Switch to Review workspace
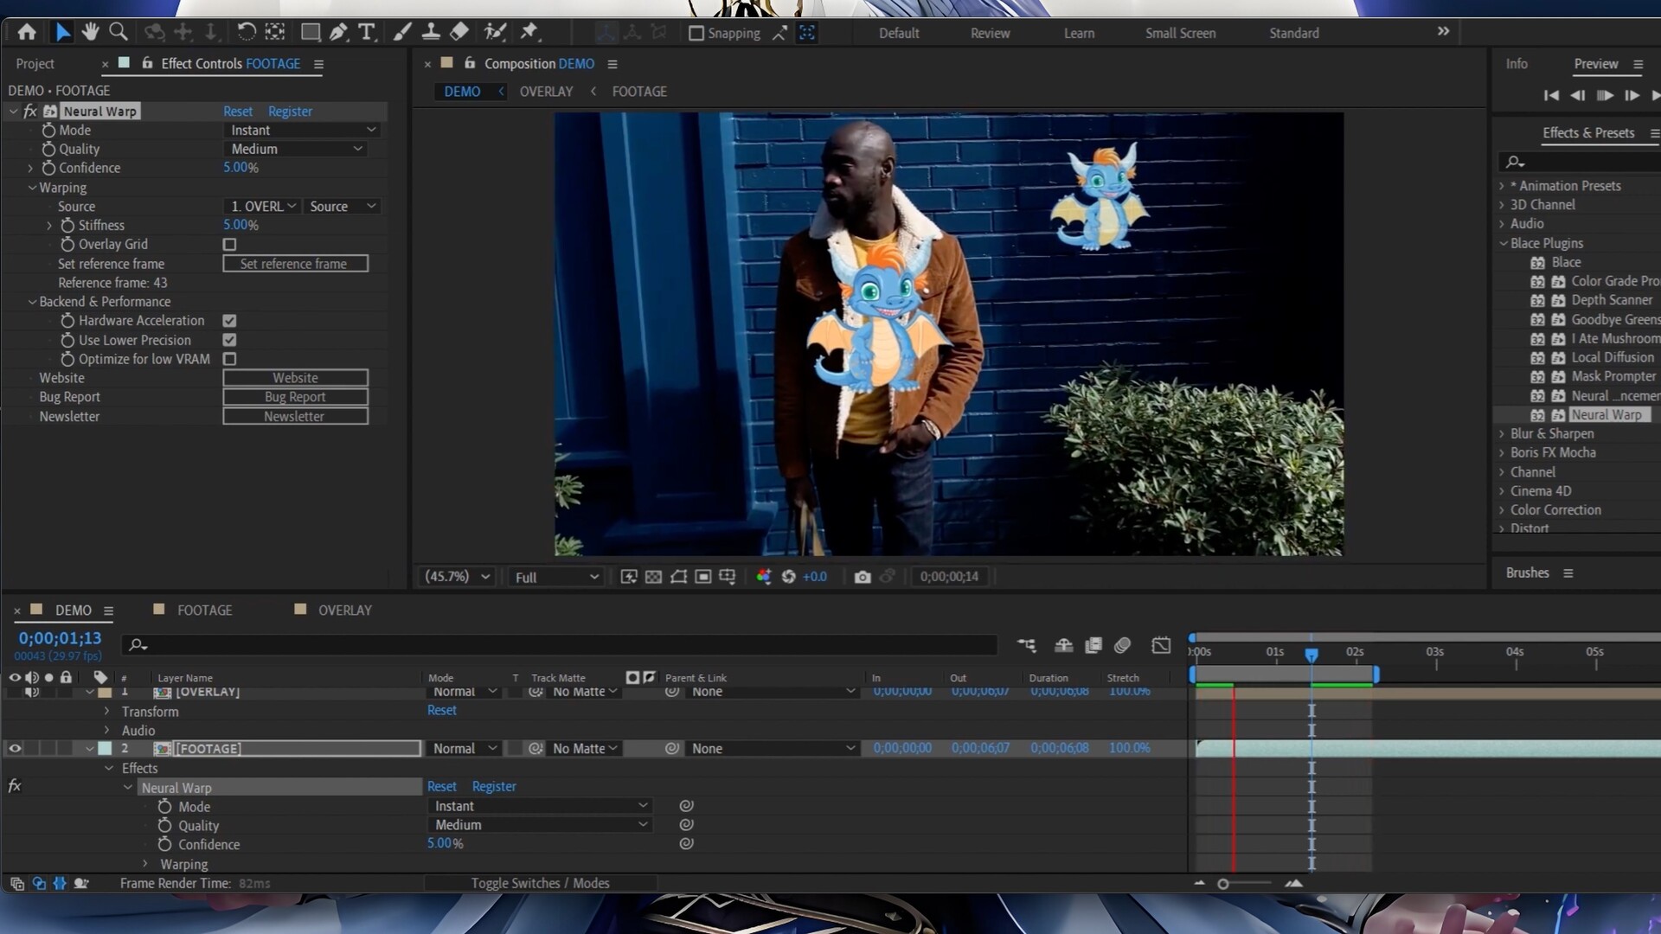This screenshot has width=1661, height=934. point(990,33)
